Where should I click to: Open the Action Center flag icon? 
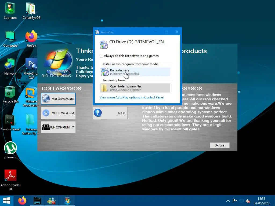[x=235, y=201]
